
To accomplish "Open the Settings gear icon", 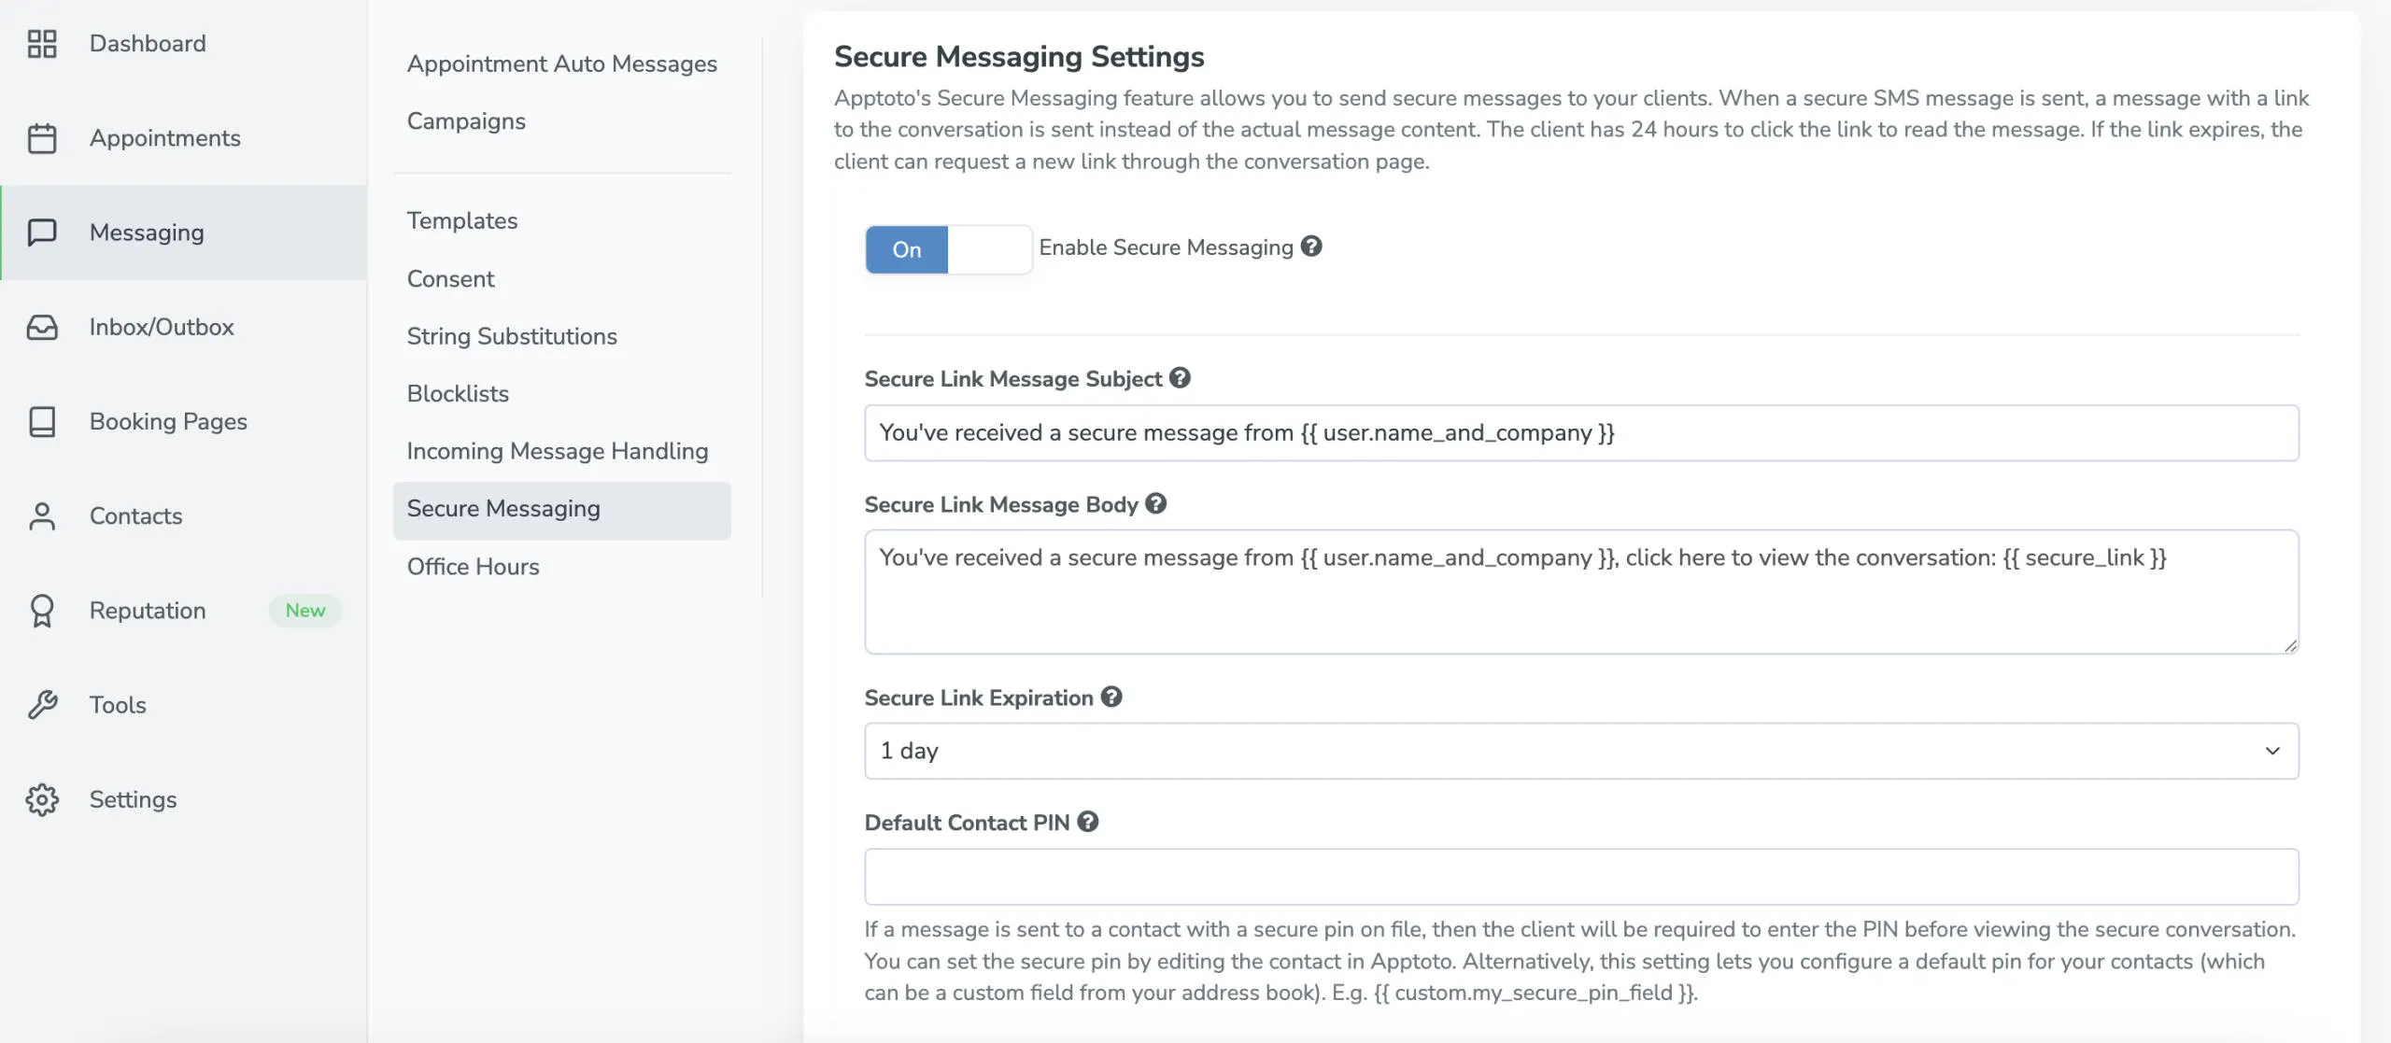I will pyautogui.click(x=42, y=798).
